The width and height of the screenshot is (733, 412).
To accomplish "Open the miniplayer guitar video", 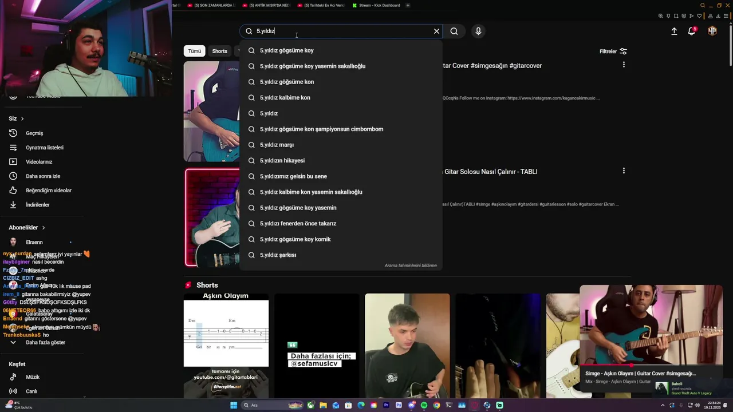I will point(651,324).
